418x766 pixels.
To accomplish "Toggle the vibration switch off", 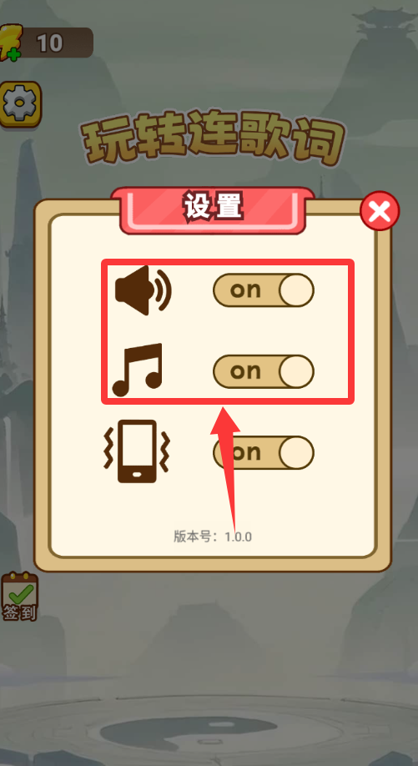I will tap(263, 452).
